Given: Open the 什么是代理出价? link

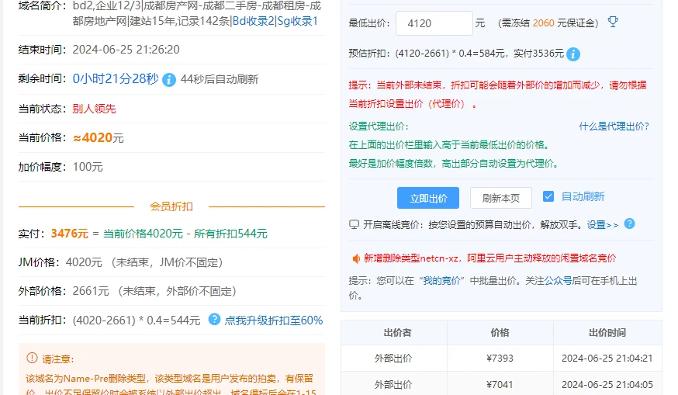Looking at the screenshot, I should [614, 126].
